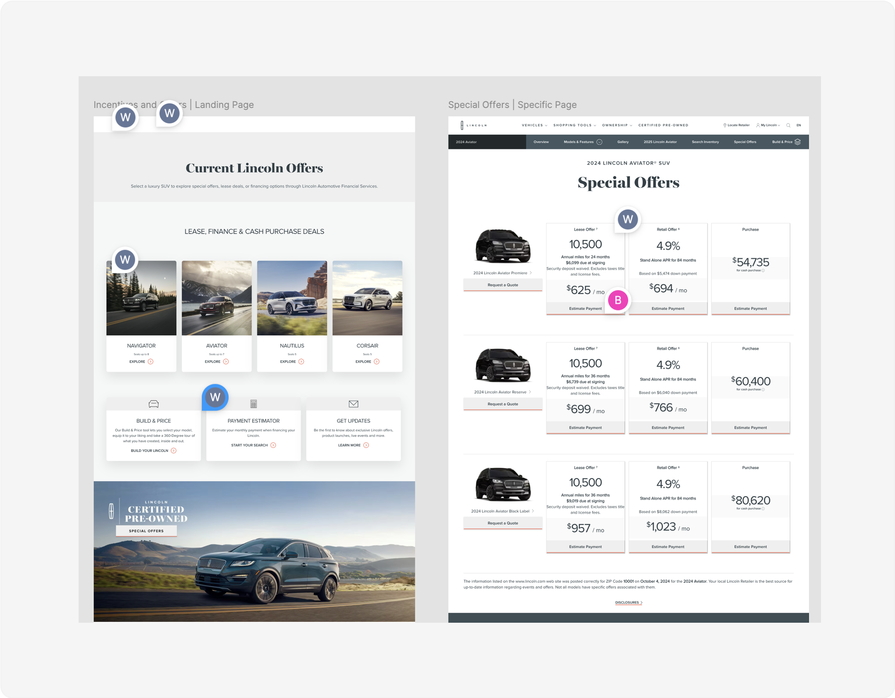The width and height of the screenshot is (895, 698).
Task: Click Request a Quote for Aviator Premiere
Action: [x=503, y=285]
